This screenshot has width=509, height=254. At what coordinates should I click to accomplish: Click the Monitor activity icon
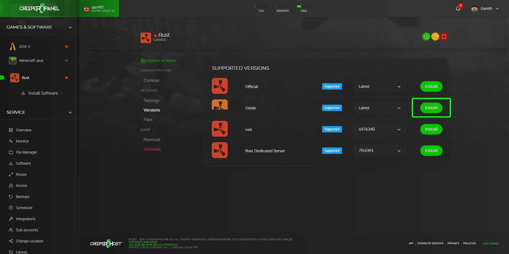pyautogui.click(x=11, y=141)
